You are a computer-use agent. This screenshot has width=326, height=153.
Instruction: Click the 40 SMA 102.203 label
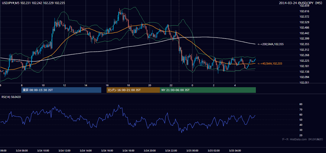coord(270,63)
